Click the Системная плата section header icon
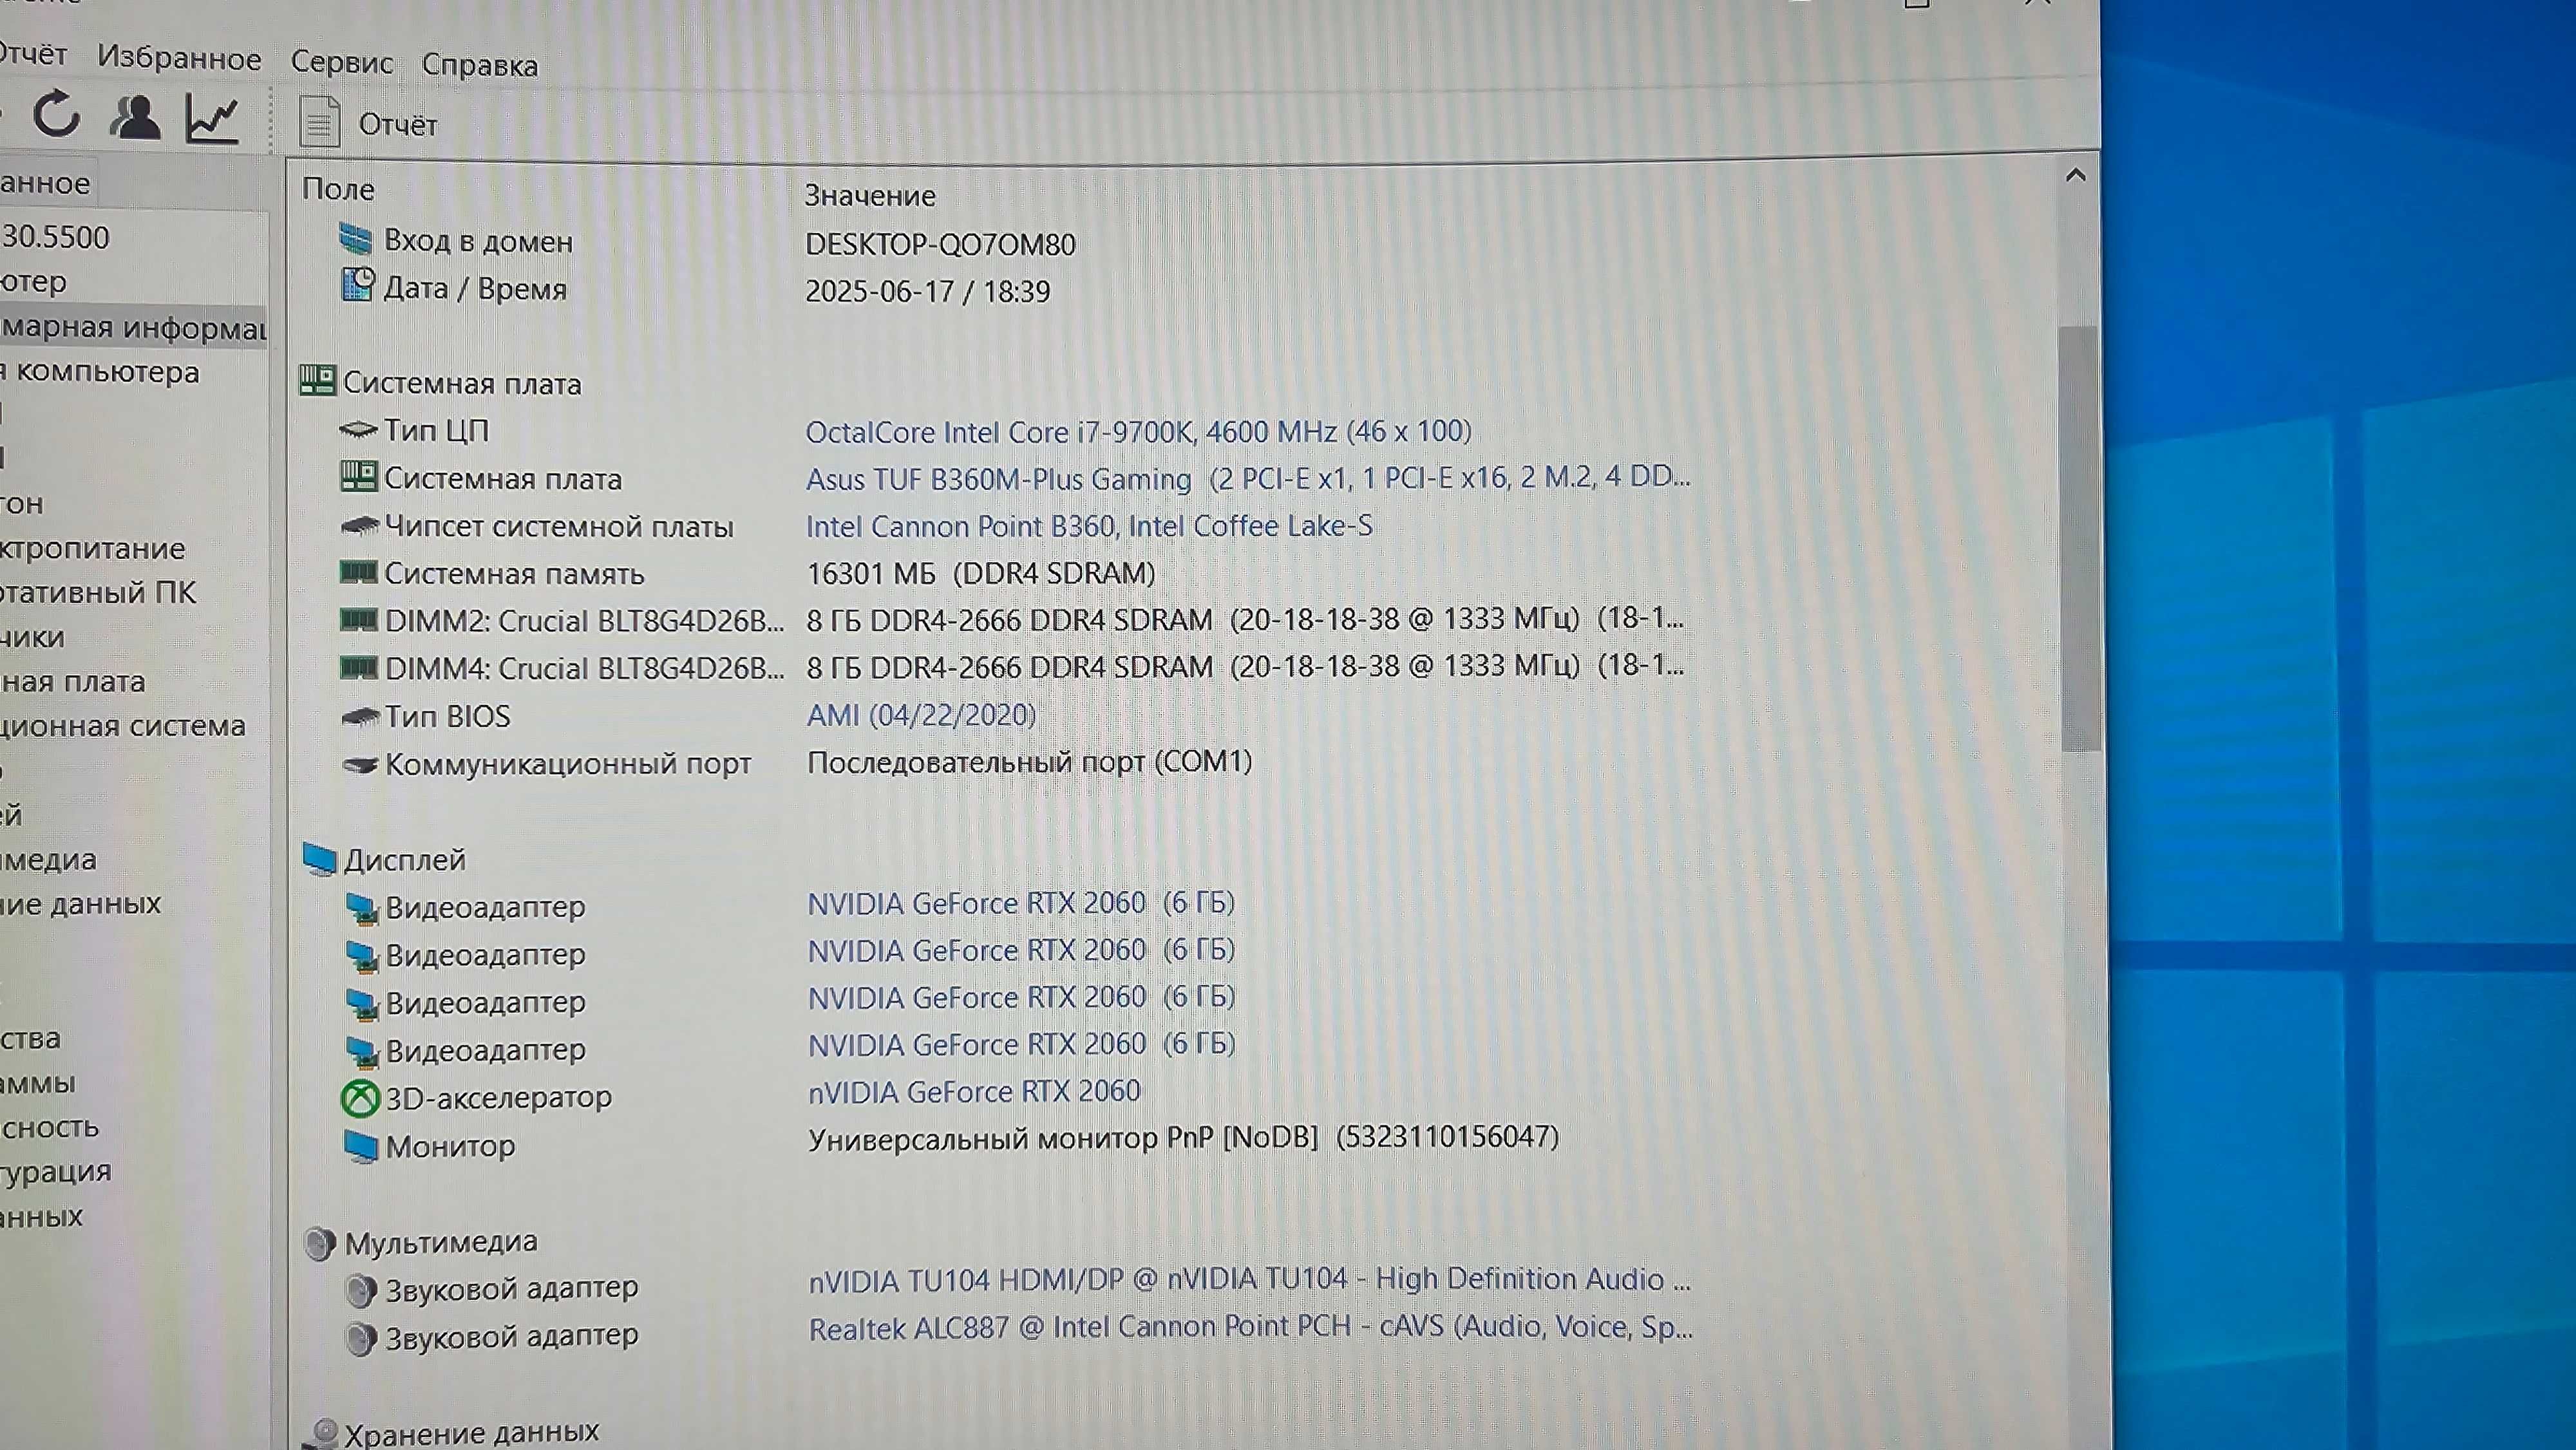 (317, 380)
